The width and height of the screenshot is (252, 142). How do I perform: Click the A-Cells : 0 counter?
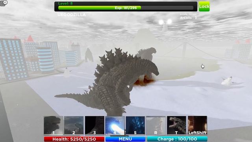[188, 18]
